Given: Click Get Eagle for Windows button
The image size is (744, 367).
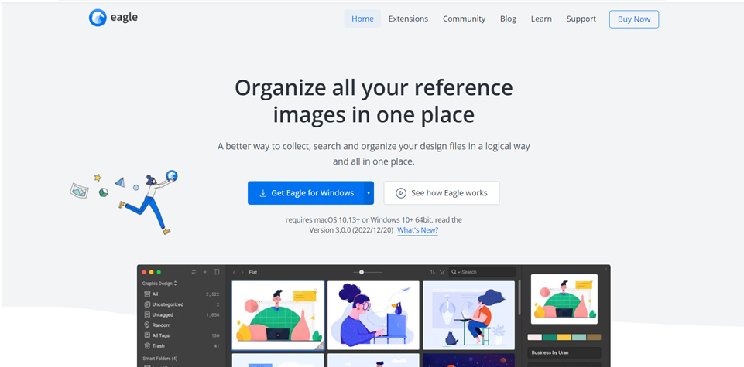Looking at the screenshot, I should (306, 193).
